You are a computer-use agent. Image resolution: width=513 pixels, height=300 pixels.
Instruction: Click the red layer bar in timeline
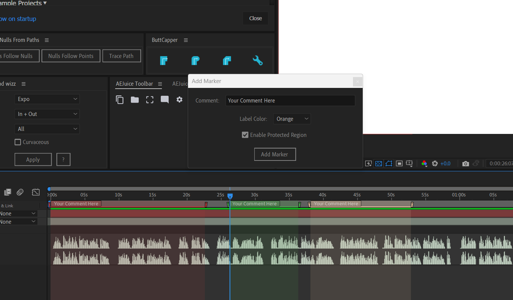[x=282, y=214]
